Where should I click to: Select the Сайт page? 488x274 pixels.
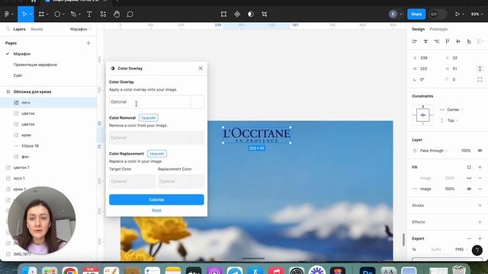tap(18, 75)
